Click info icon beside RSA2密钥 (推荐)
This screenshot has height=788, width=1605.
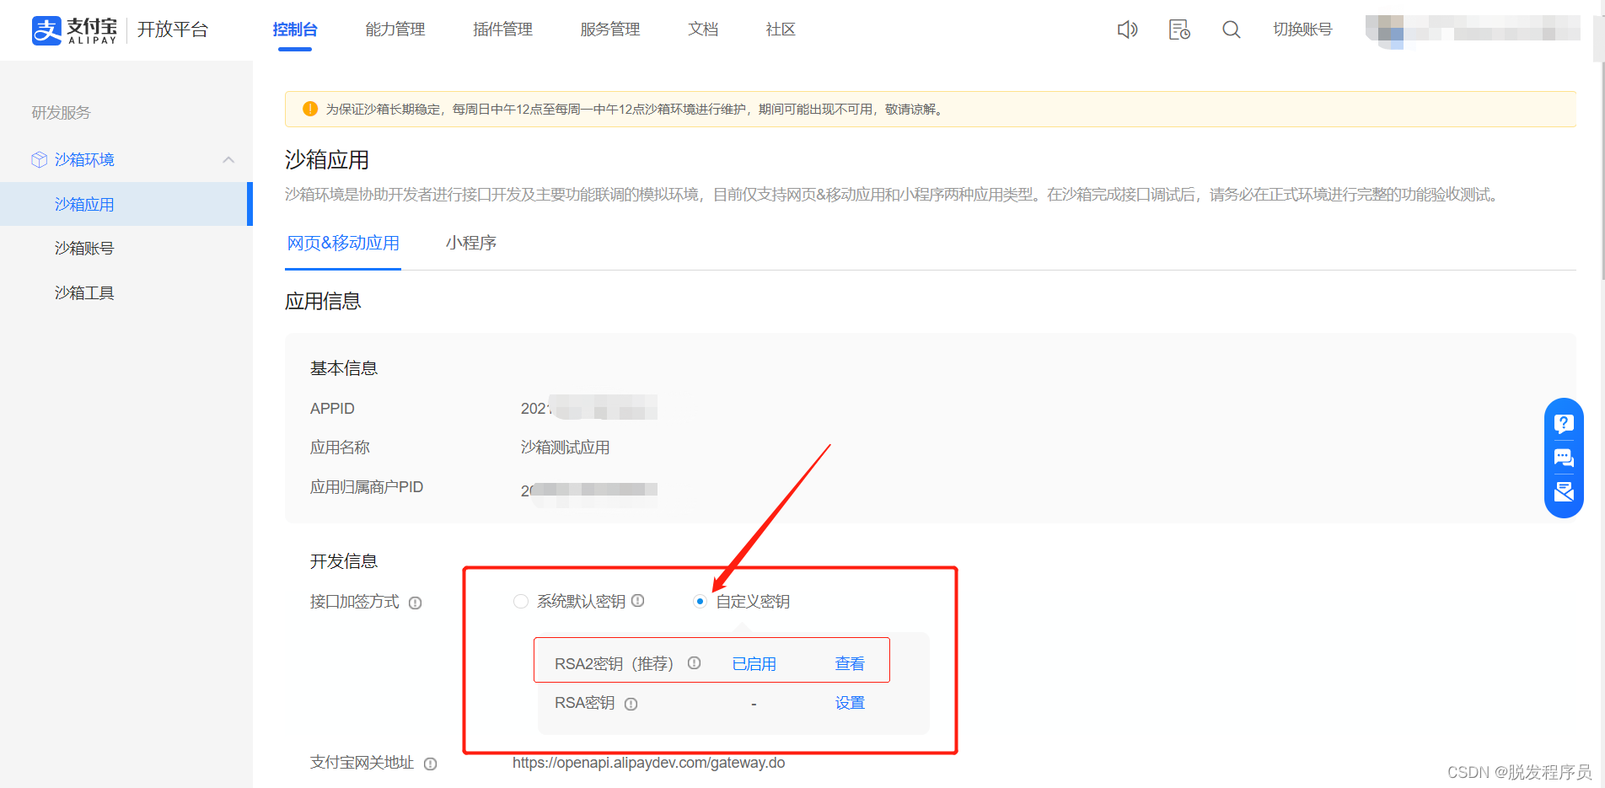(x=694, y=663)
